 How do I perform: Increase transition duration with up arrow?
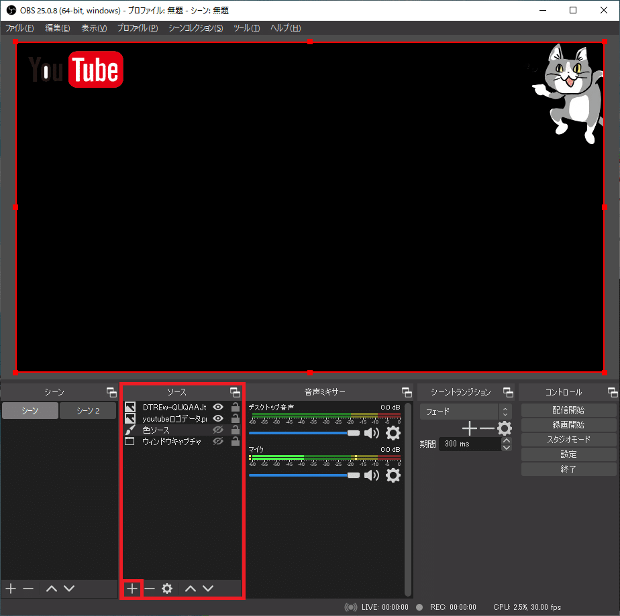coord(506,440)
